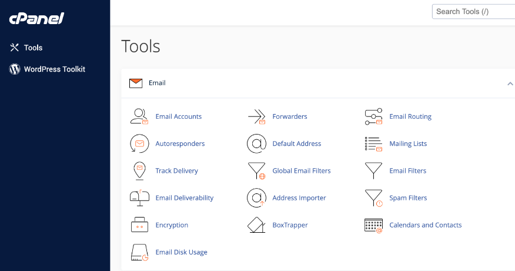Click the Email Disk Usage icon
515x271 pixels.
(139, 252)
